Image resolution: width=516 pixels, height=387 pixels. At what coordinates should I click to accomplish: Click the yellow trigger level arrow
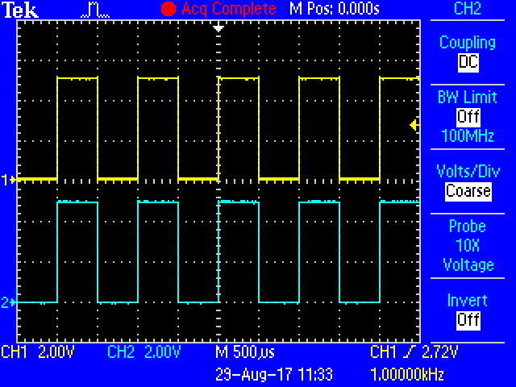point(414,125)
